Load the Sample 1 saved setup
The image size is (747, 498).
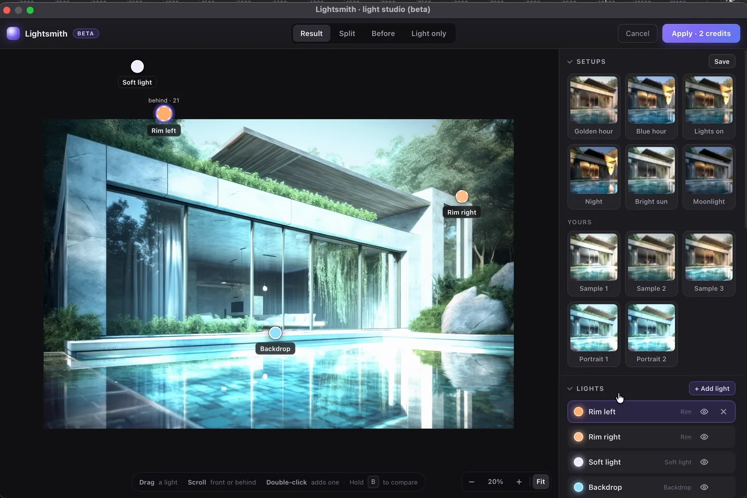[x=594, y=263]
